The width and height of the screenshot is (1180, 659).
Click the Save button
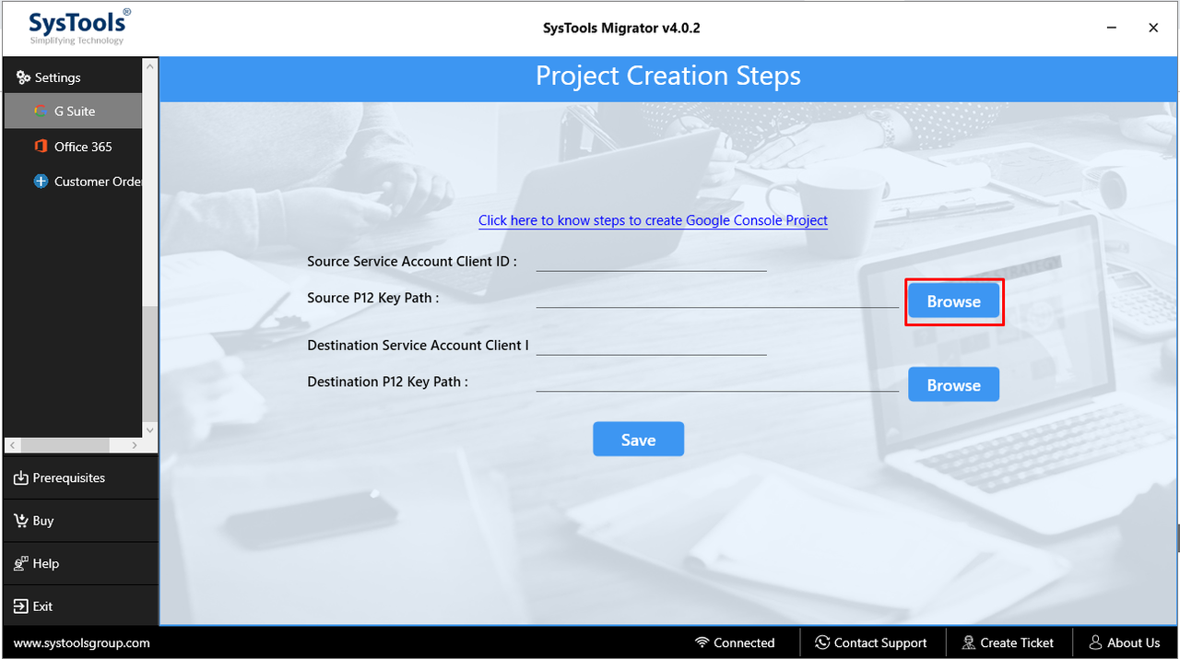(638, 440)
